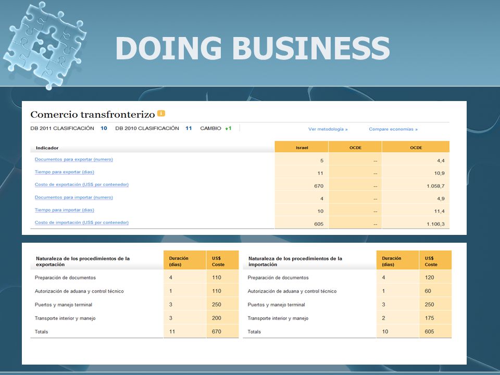This screenshot has width=500, height=375.
Task: Click the 175 cost for import Transporte interior
Action: [430, 318]
